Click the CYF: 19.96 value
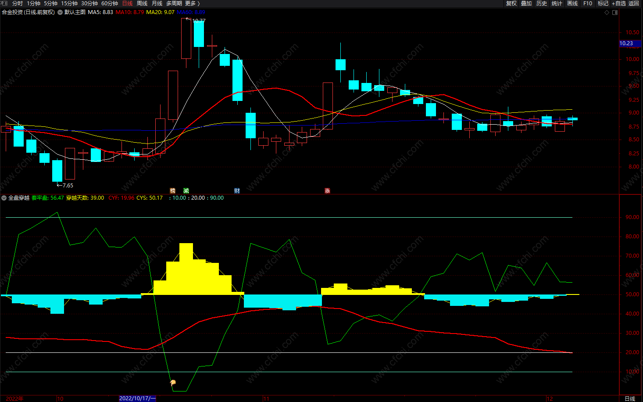Viewport: 643px width, 402px height. pyautogui.click(x=121, y=198)
